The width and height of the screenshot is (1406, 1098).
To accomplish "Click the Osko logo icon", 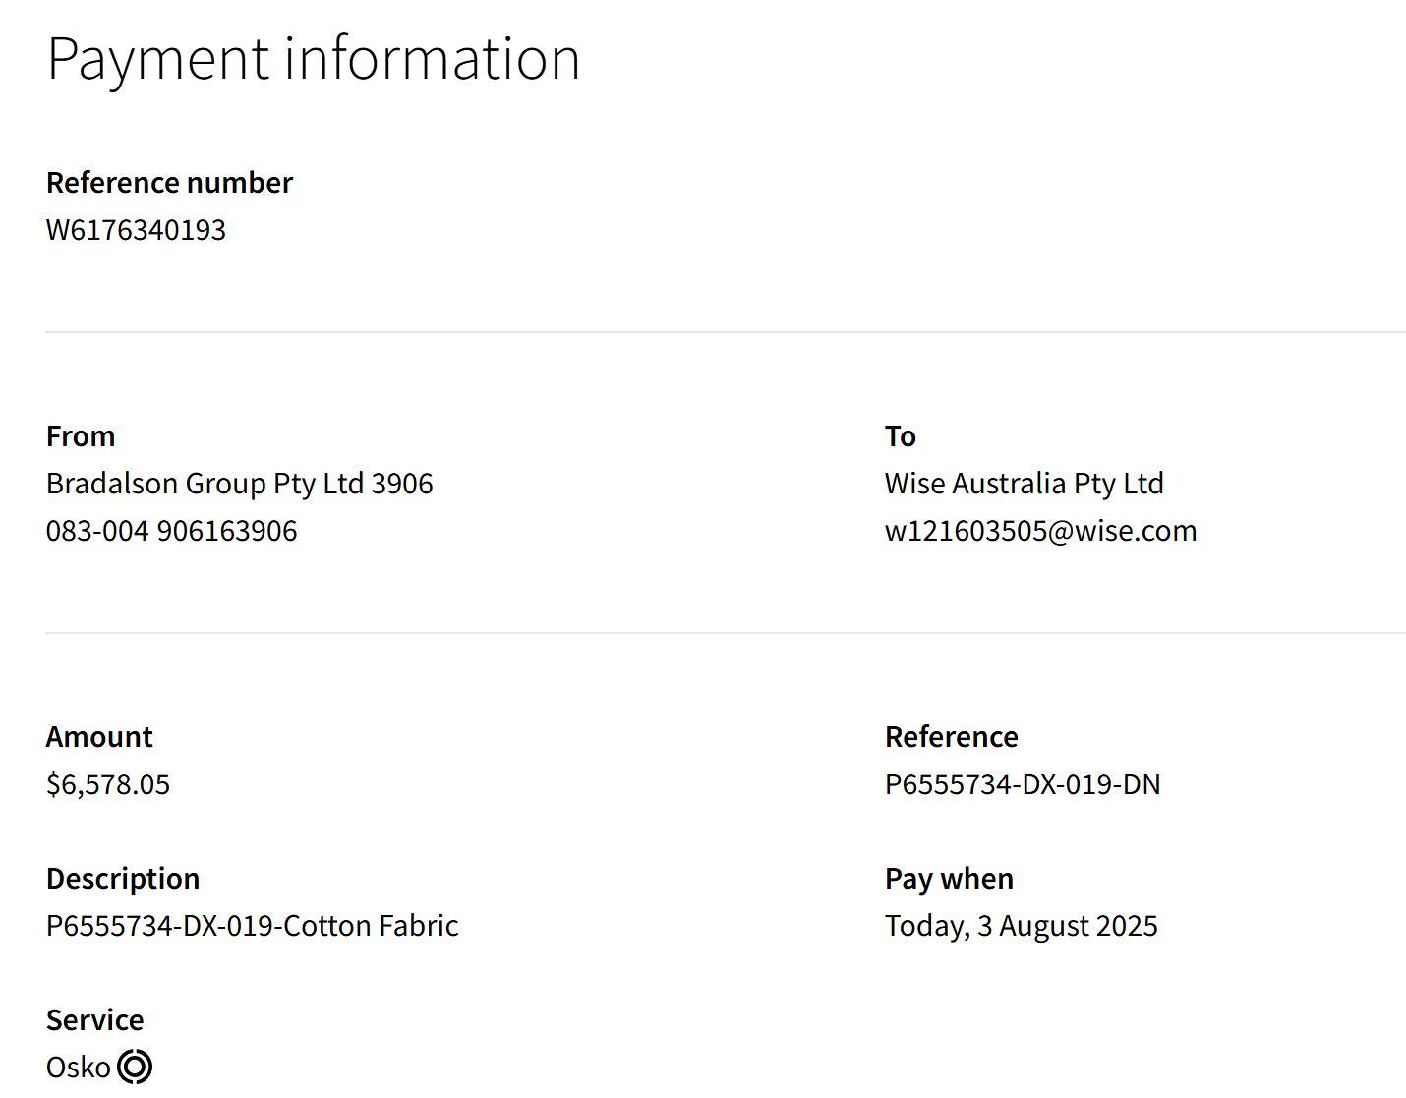I will (135, 1067).
